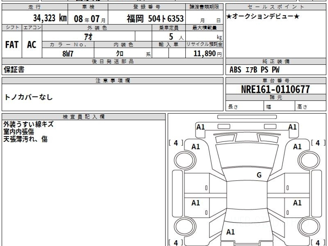
Task: Select the color code 8W7
Action: tap(68, 53)
